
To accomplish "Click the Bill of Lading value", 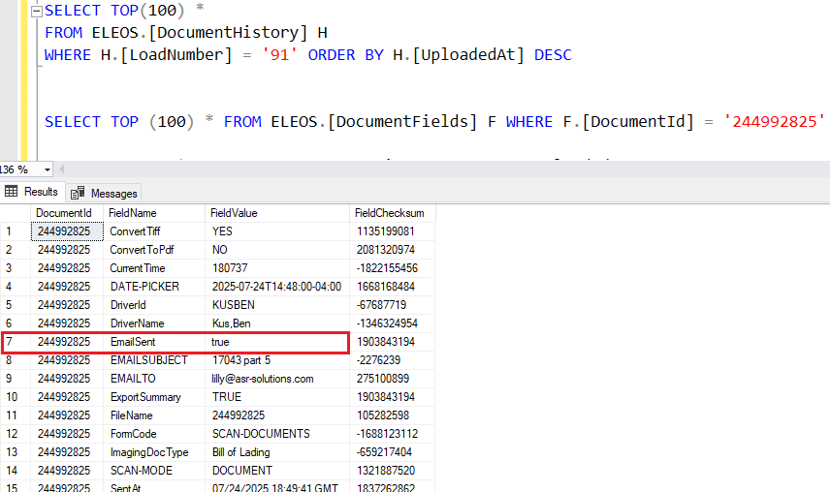I will click(277, 452).
